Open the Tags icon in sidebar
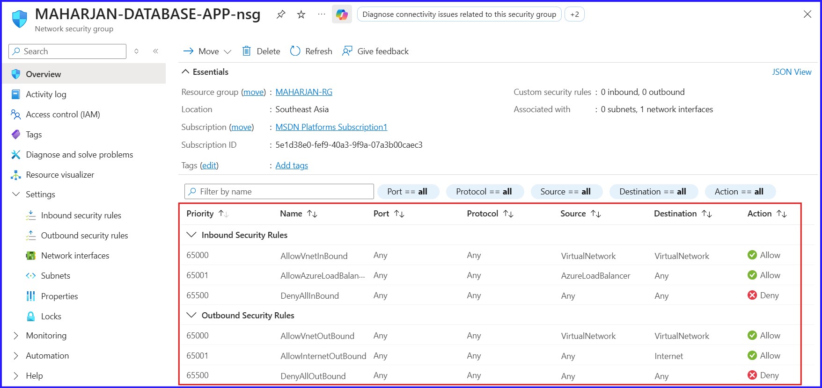Image resolution: width=822 pixels, height=388 pixels. tap(16, 134)
